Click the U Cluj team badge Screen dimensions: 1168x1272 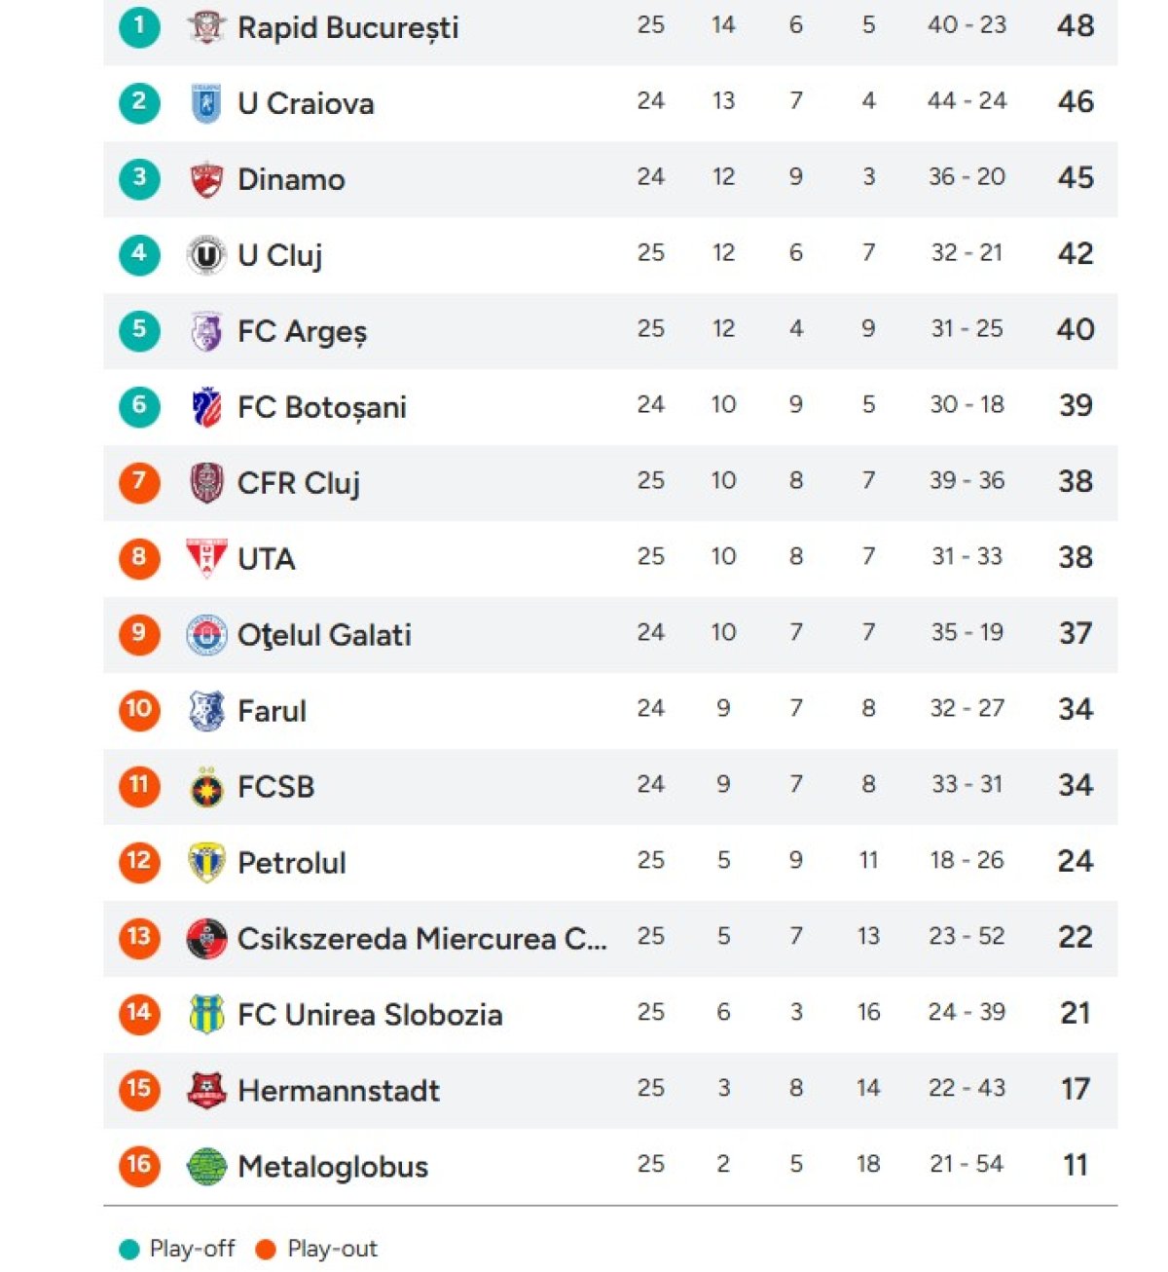tap(205, 255)
